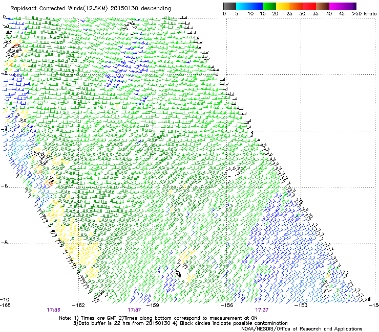Click the purple '17:36' time label
The image size is (379, 332).
[x=54, y=310]
